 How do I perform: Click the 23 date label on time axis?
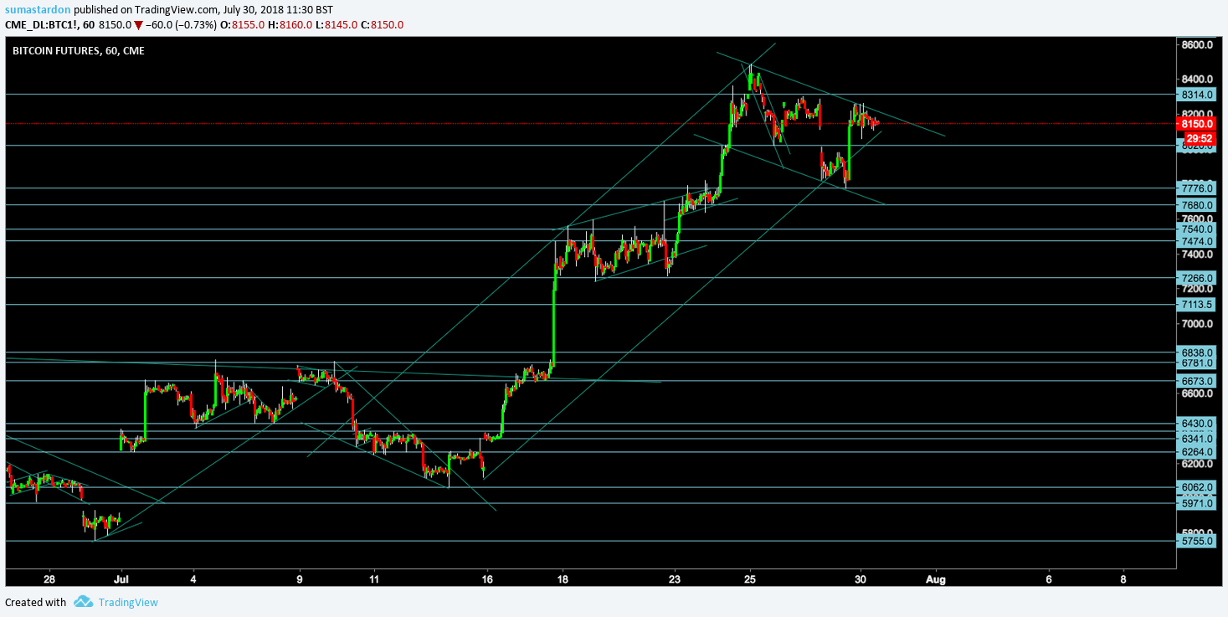tap(675, 578)
